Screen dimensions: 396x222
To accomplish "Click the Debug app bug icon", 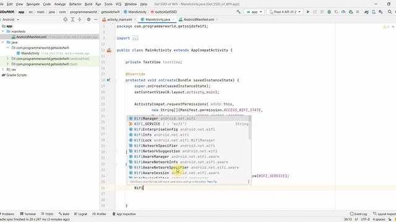I will tap(329, 12).
